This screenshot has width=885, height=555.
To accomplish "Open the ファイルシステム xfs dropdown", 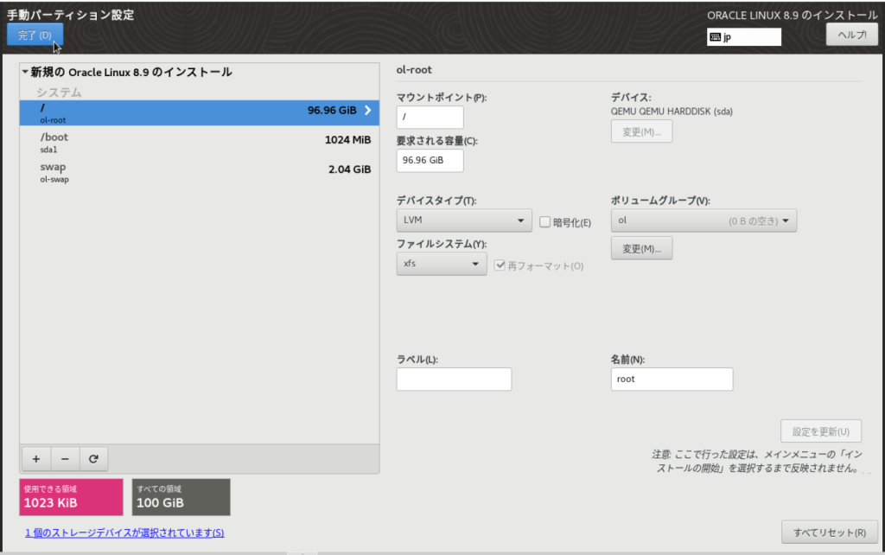I will click(441, 264).
